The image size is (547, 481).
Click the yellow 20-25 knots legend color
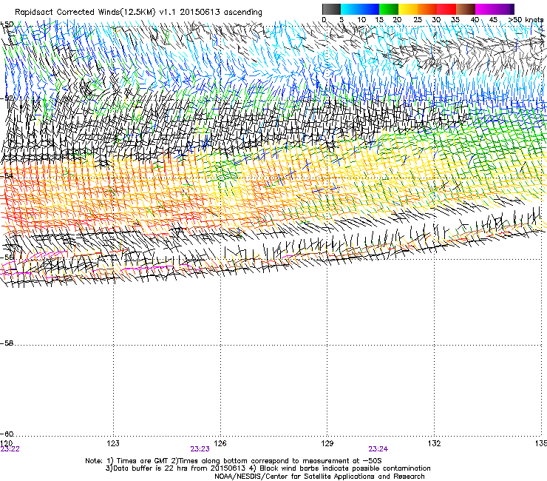pos(408,9)
